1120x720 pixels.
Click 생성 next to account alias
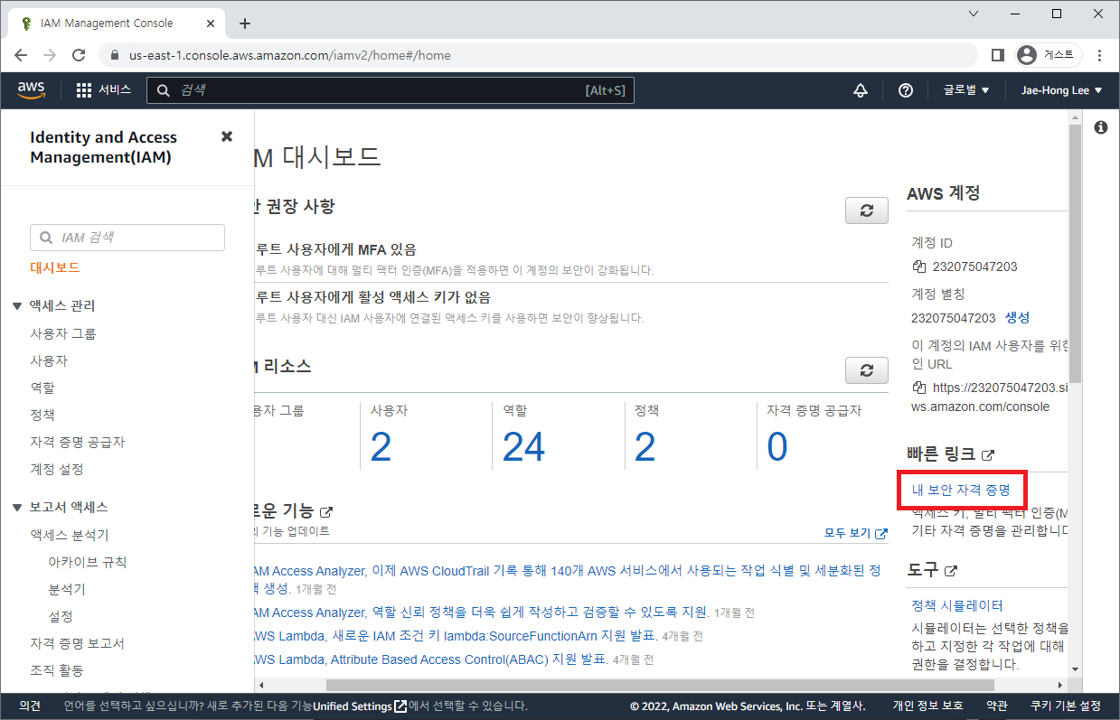[x=1017, y=318]
